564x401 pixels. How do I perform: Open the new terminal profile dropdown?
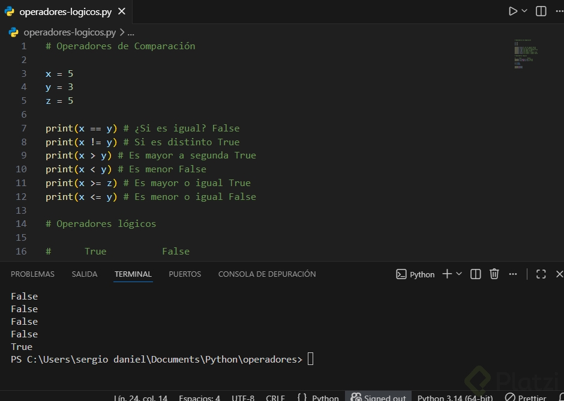tap(459, 274)
